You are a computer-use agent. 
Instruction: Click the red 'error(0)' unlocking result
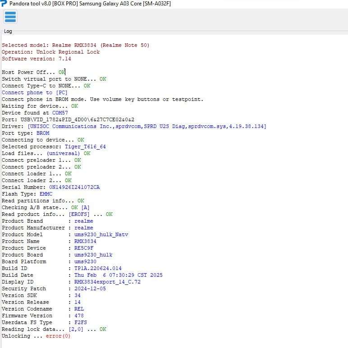58,336
